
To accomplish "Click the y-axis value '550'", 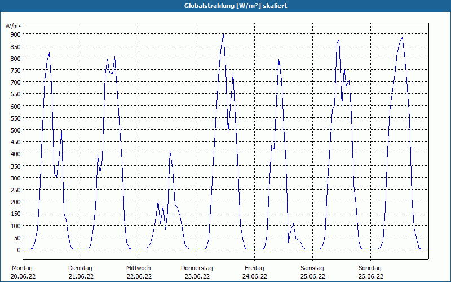I will pos(16,118).
